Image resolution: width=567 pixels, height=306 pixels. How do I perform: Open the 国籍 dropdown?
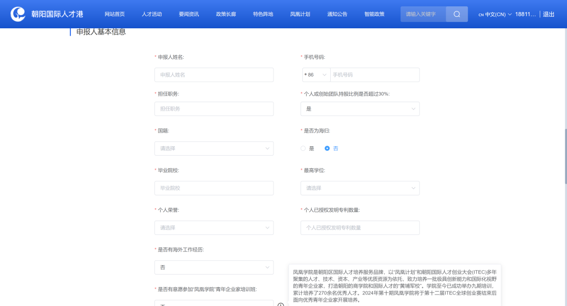point(214,148)
